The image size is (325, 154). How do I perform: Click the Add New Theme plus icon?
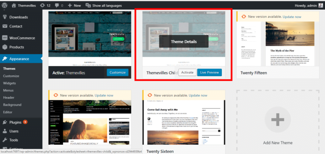point(278,119)
